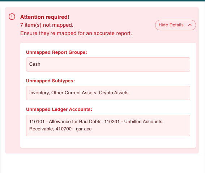This screenshot has width=205, height=173.
Task: Click the dark teal header bar
Action: point(103,1)
